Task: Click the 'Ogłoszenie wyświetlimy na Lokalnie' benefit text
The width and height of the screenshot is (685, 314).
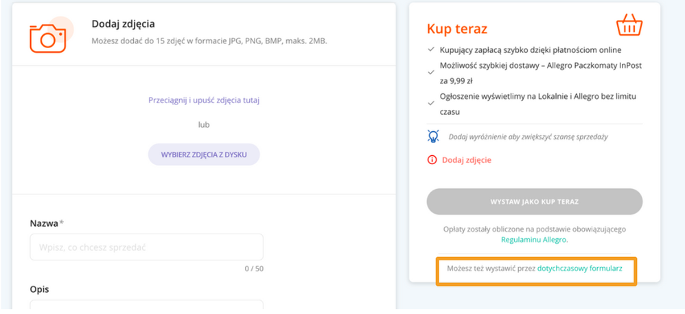Action: click(538, 104)
